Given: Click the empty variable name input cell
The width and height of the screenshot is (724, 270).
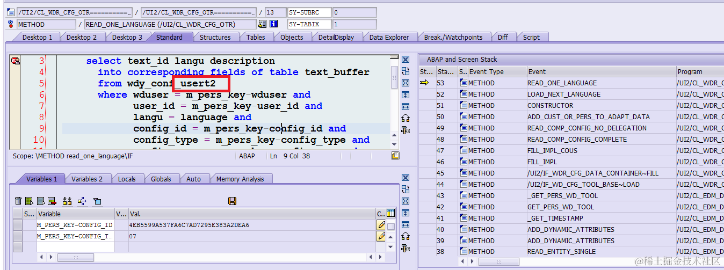Looking at the screenshot, I should (75, 247).
